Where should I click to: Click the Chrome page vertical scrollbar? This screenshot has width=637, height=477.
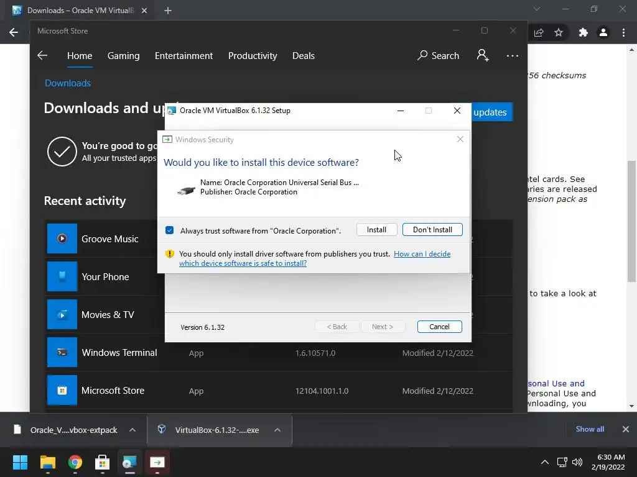coord(631,221)
